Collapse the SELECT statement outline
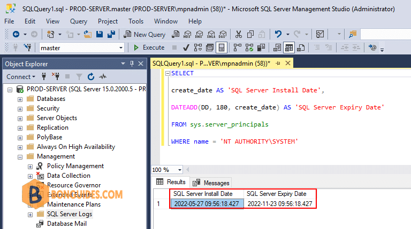The image size is (411, 229). (168, 74)
